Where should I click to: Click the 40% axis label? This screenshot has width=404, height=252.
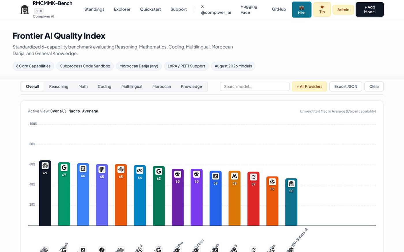pos(32,184)
